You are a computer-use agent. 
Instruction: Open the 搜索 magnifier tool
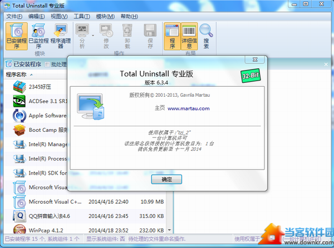[x=206, y=36]
